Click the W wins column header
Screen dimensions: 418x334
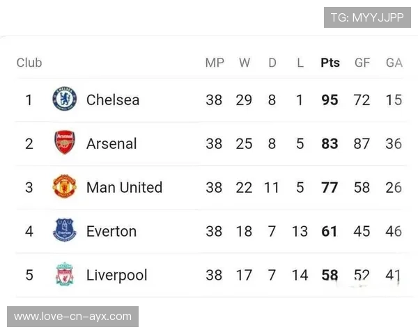coord(245,63)
